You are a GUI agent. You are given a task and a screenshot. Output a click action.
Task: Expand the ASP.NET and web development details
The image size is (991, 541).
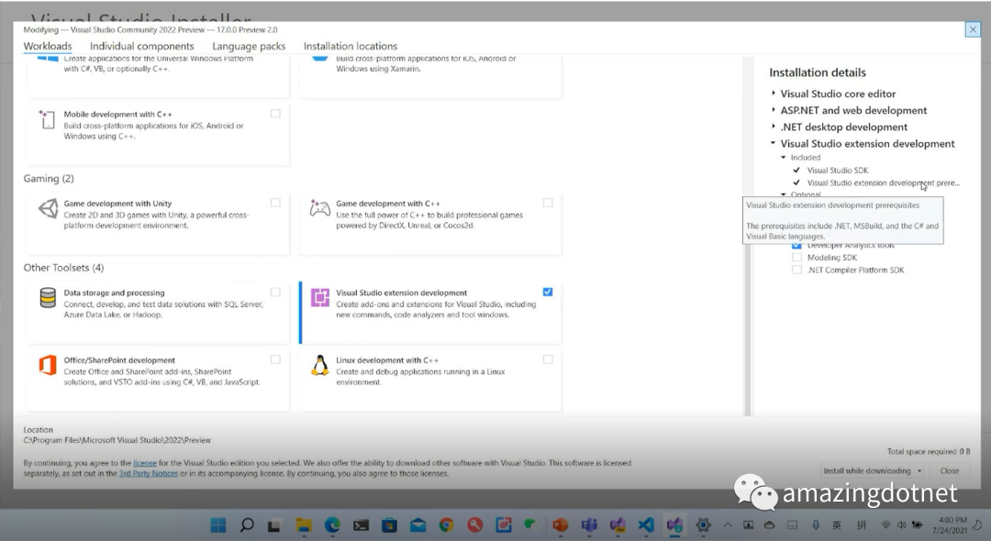tap(773, 110)
